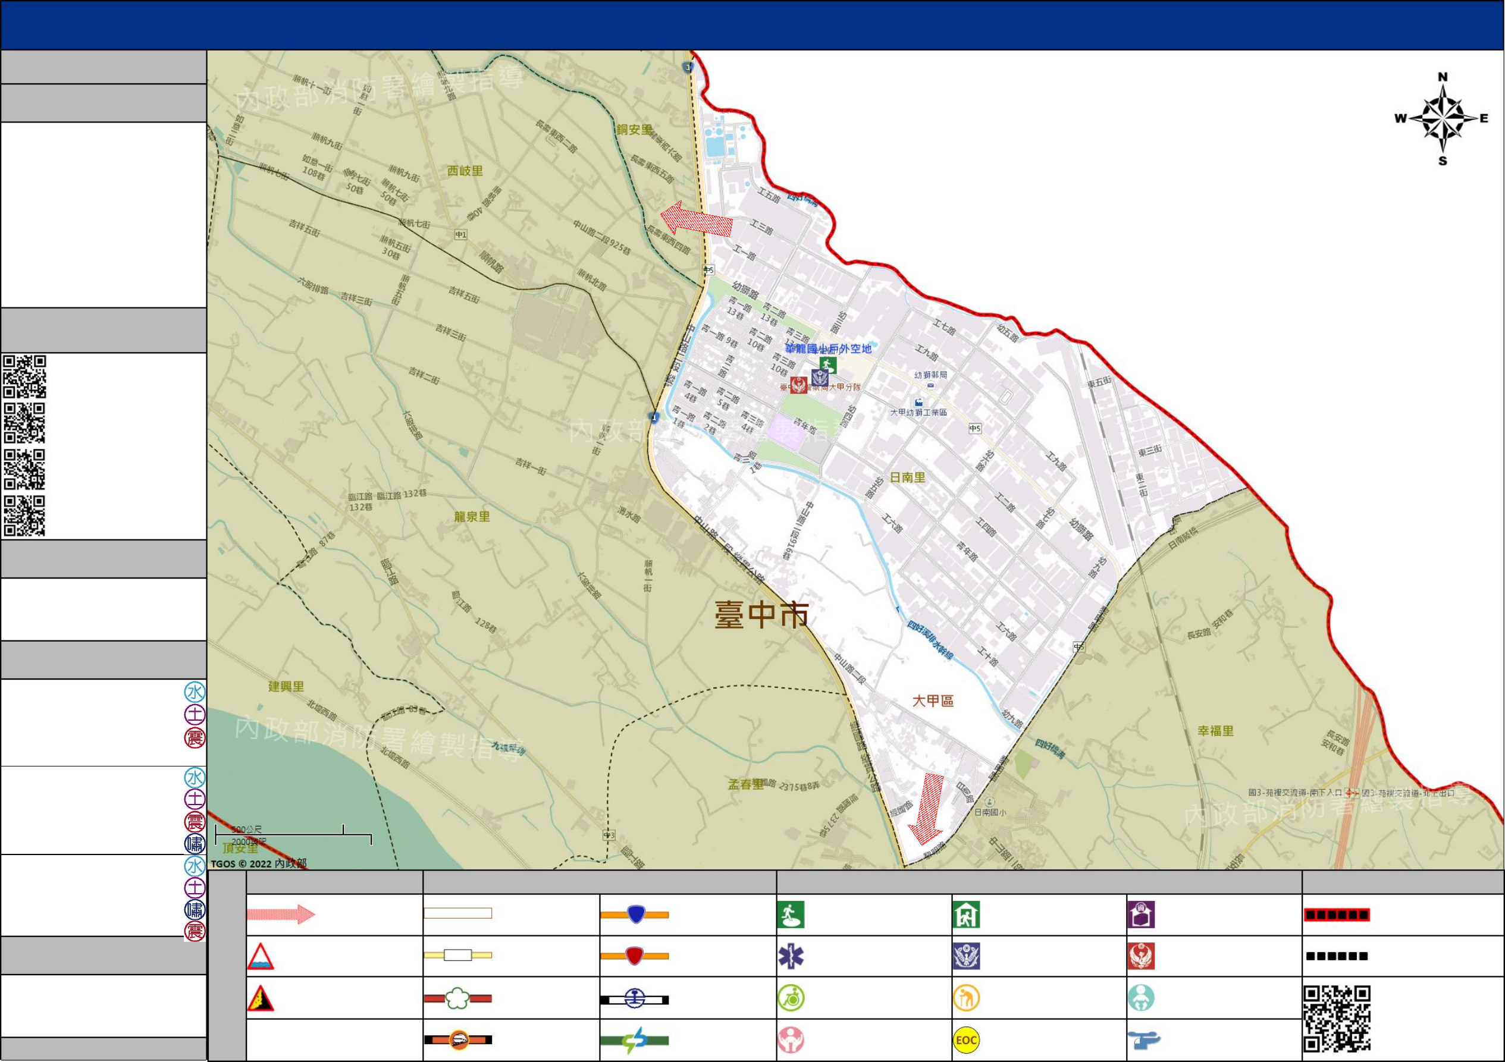Click the 孟春里 village label

pyautogui.click(x=746, y=784)
